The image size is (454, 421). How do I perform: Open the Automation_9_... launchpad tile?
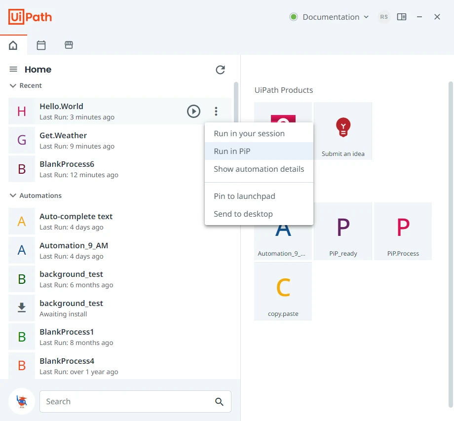[283, 243]
